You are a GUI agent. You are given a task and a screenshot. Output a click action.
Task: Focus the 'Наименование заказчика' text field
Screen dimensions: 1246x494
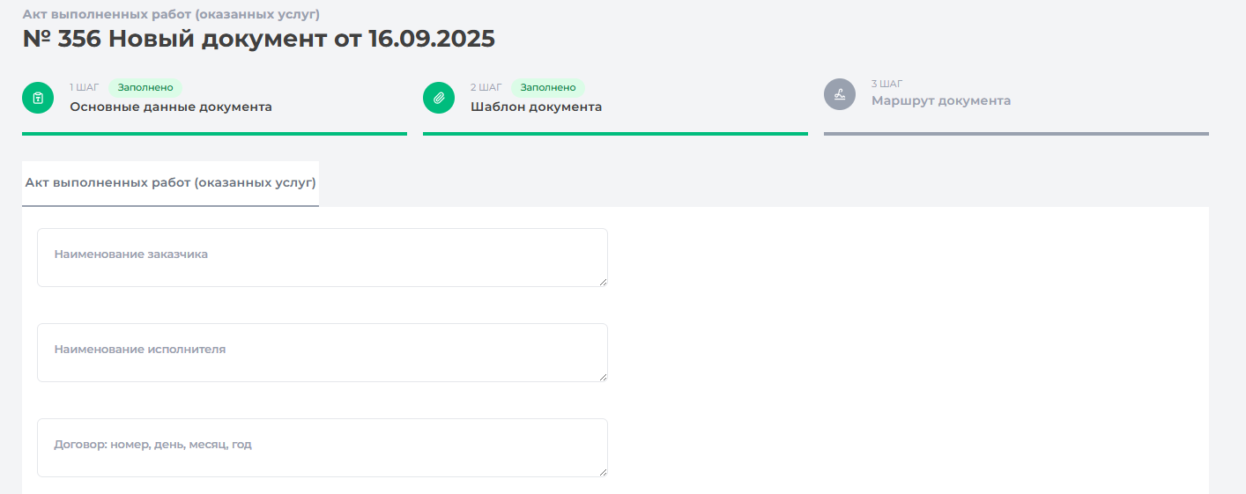click(322, 257)
